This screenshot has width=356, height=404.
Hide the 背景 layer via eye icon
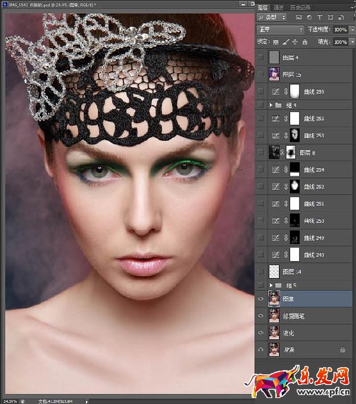tap(261, 350)
